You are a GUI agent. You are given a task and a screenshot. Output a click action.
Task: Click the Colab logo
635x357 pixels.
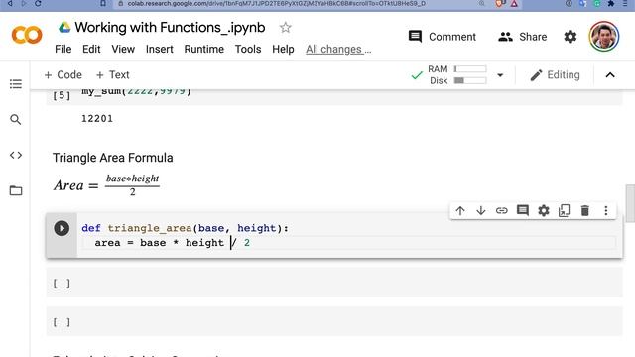pos(27,35)
